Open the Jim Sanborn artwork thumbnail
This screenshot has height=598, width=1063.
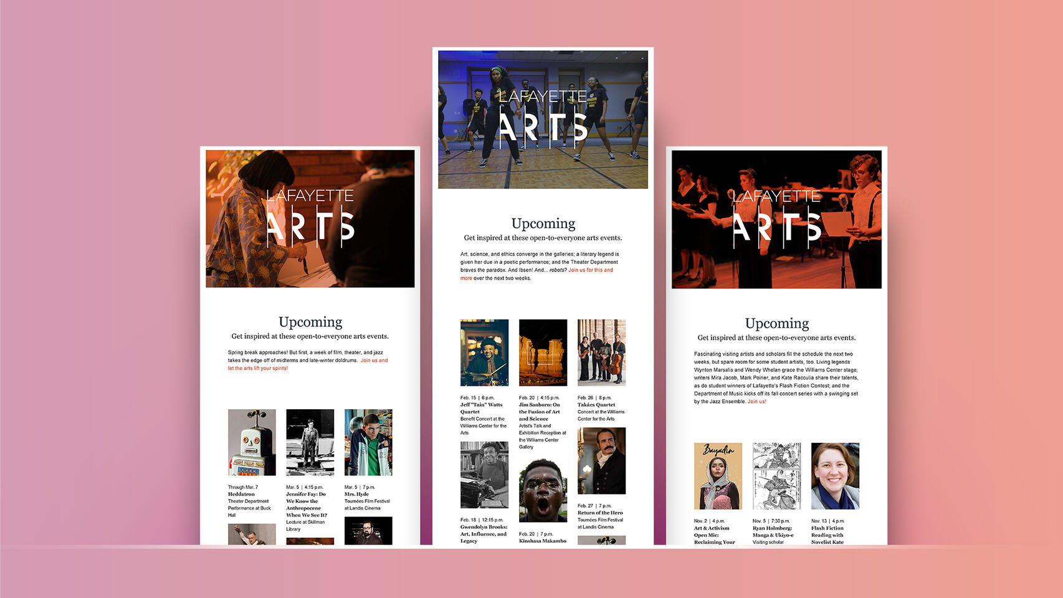click(x=543, y=353)
